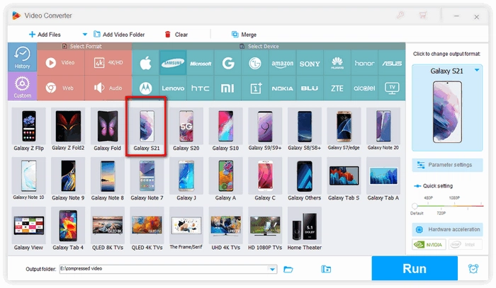Pick the Google brand icon
This screenshot has width=496, height=288.
coord(228,63)
